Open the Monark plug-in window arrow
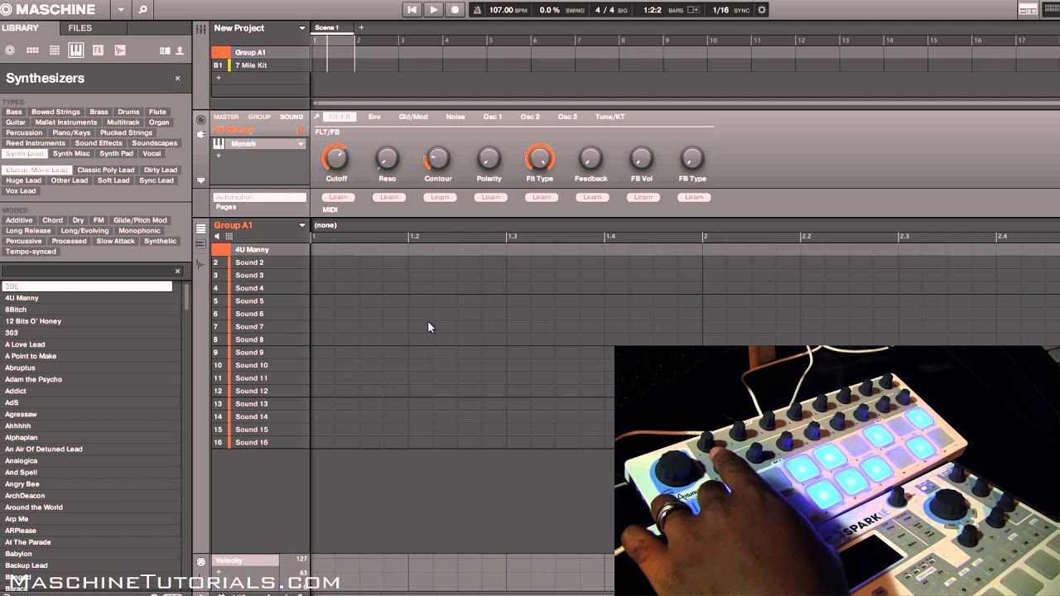1060x596 pixels. tap(316, 117)
